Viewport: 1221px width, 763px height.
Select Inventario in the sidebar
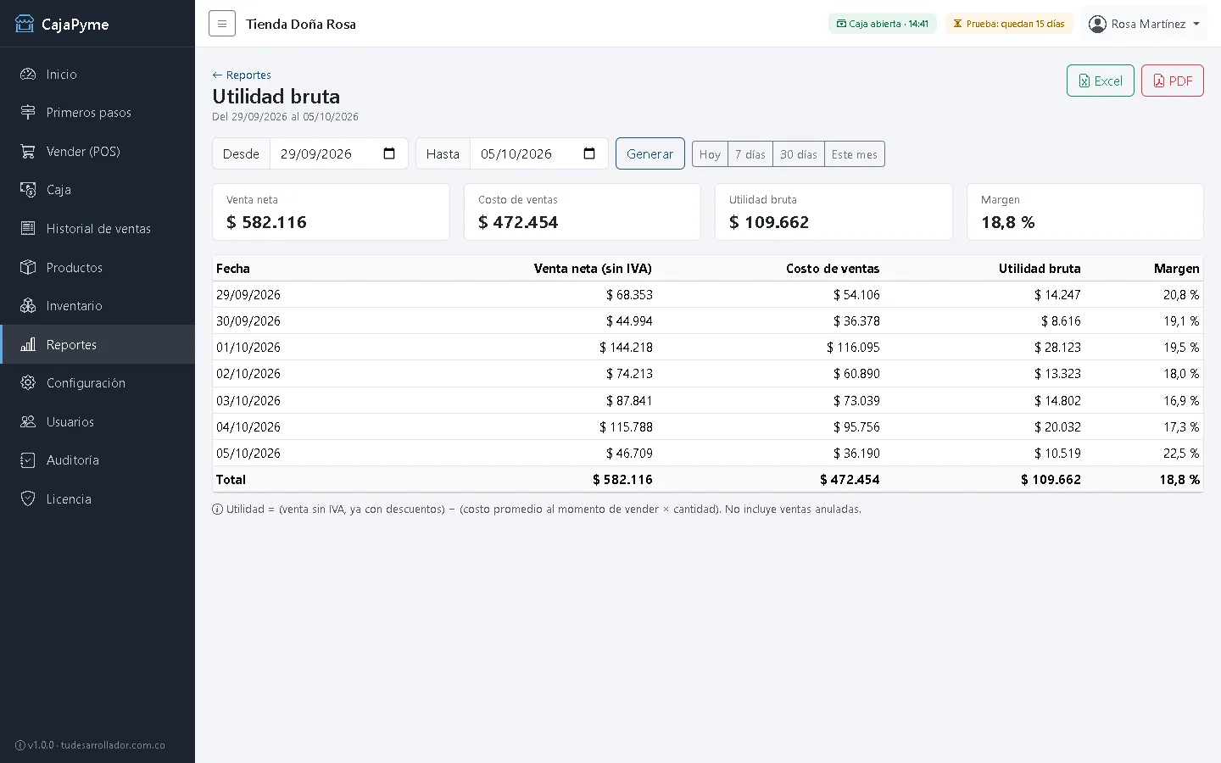pyautogui.click(x=98, y=306)
